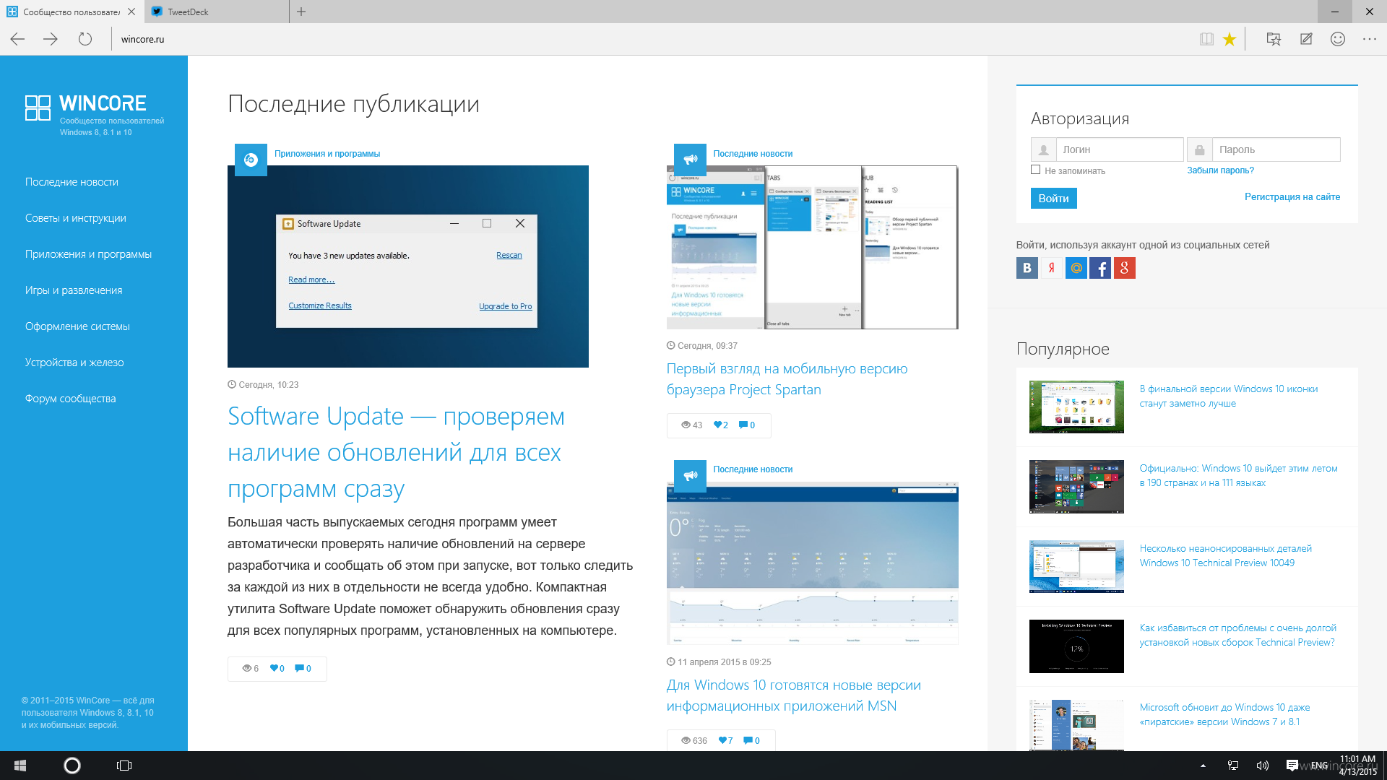Click the Приложения и программы category label
The height and width of the screenshot is (780, 1387).
[327, 154]
